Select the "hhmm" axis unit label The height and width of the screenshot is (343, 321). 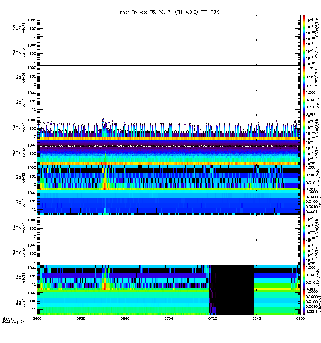7,319
